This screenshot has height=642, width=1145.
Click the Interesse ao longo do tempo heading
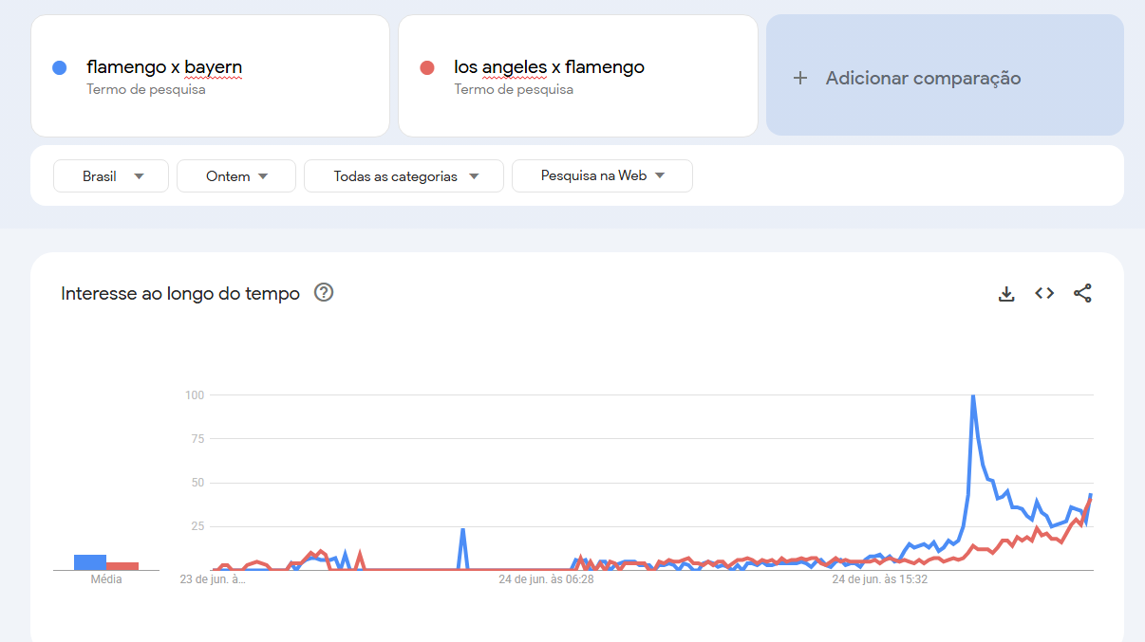180,293
